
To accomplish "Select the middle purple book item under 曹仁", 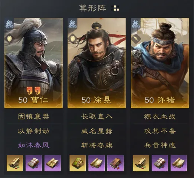I will [x=34, y=163].
